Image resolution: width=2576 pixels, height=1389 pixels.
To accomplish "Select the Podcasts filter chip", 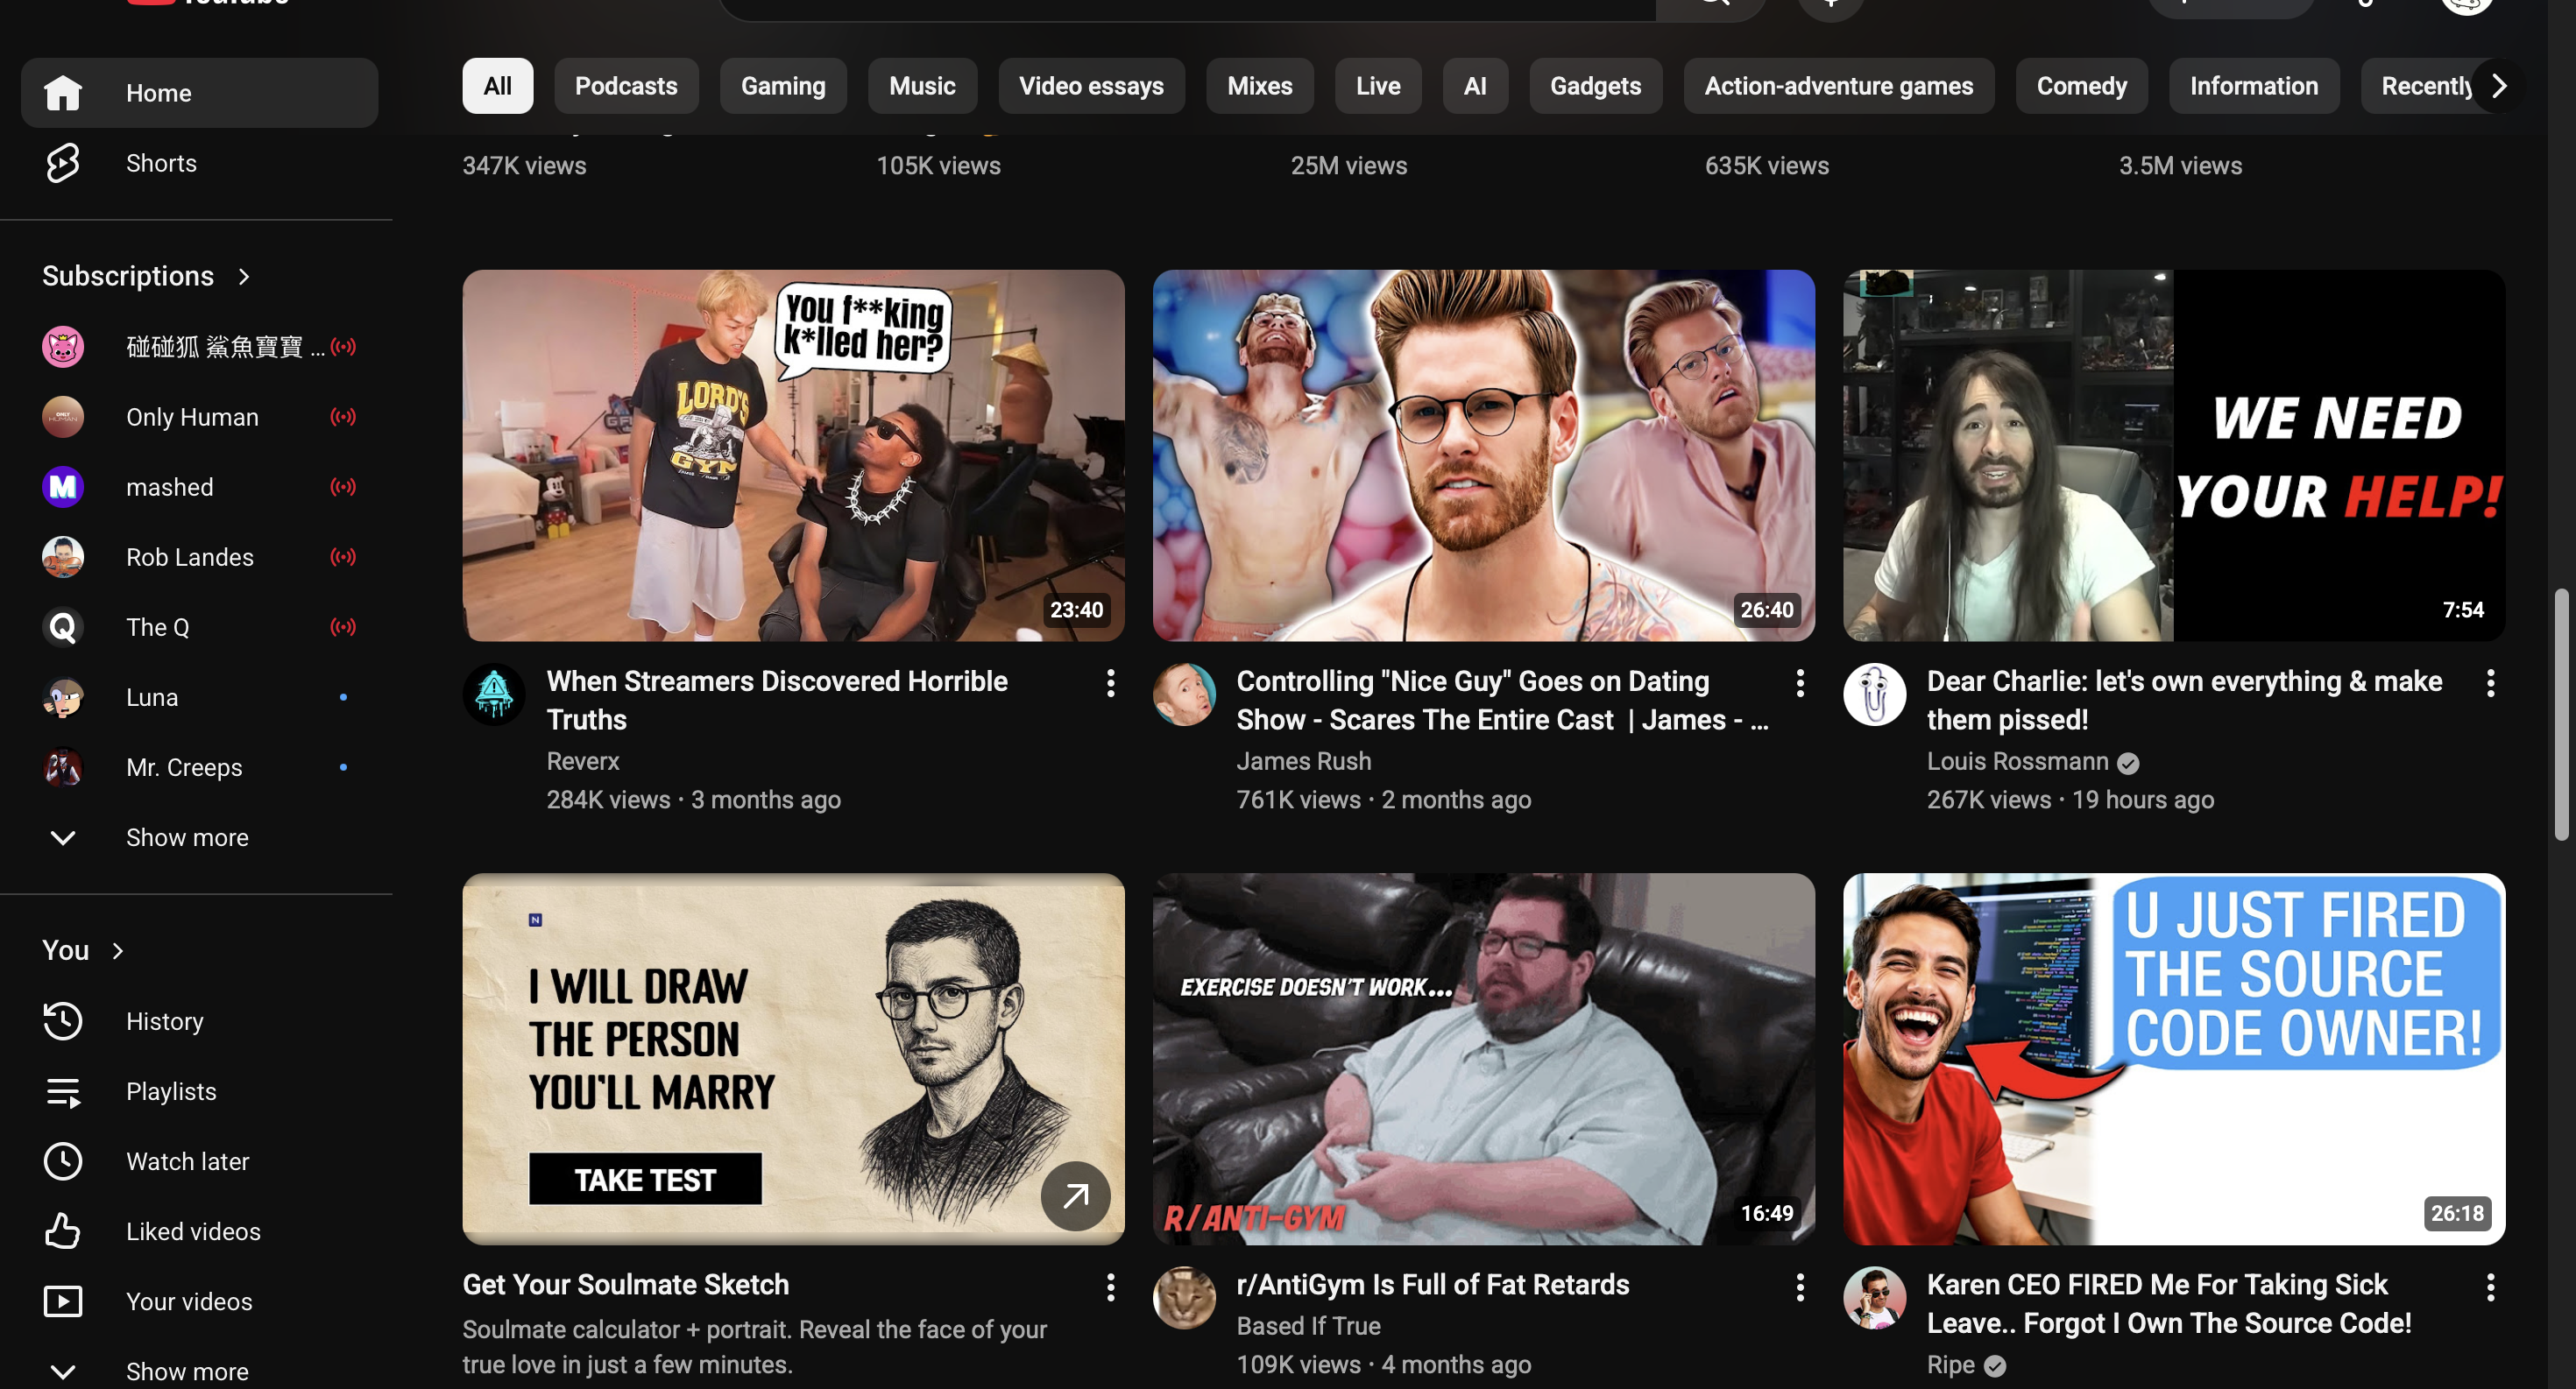I will coord(626,86).
